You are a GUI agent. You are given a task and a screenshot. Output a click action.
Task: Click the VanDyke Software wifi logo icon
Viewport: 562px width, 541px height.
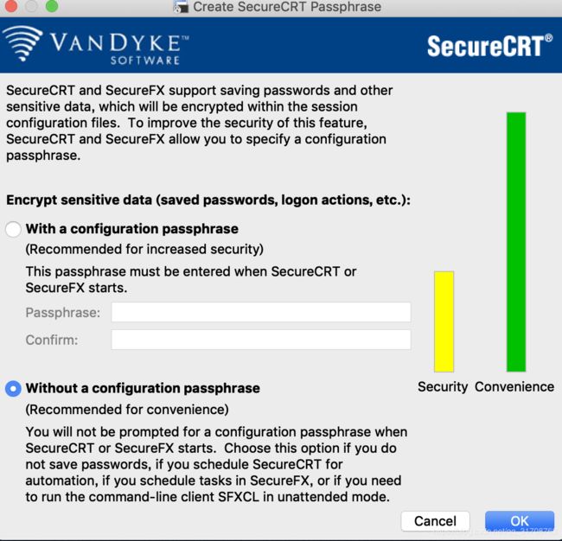[x=23, y=43]
